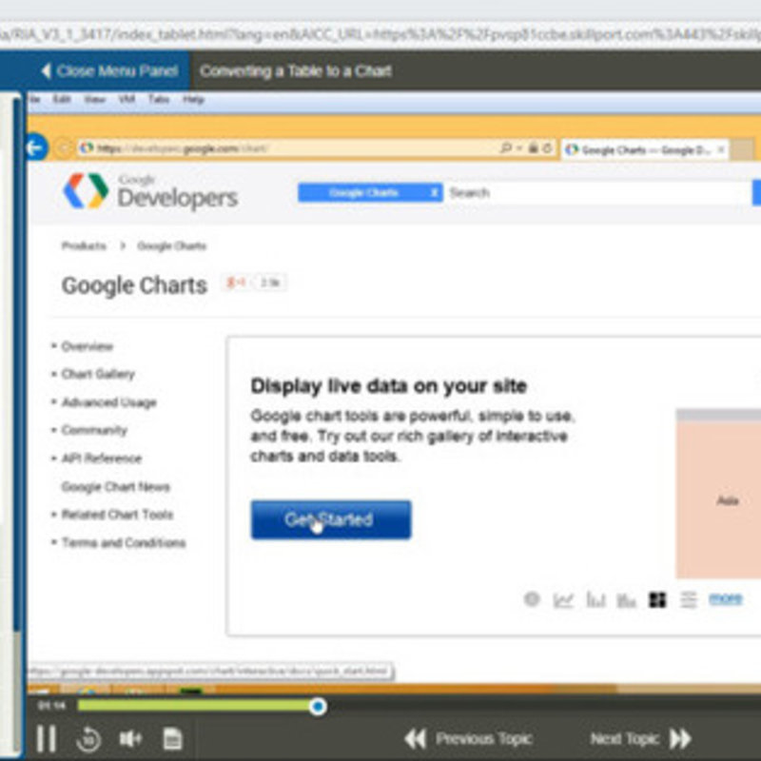Click the rewind 10 seconds icon

pos(88,738)
